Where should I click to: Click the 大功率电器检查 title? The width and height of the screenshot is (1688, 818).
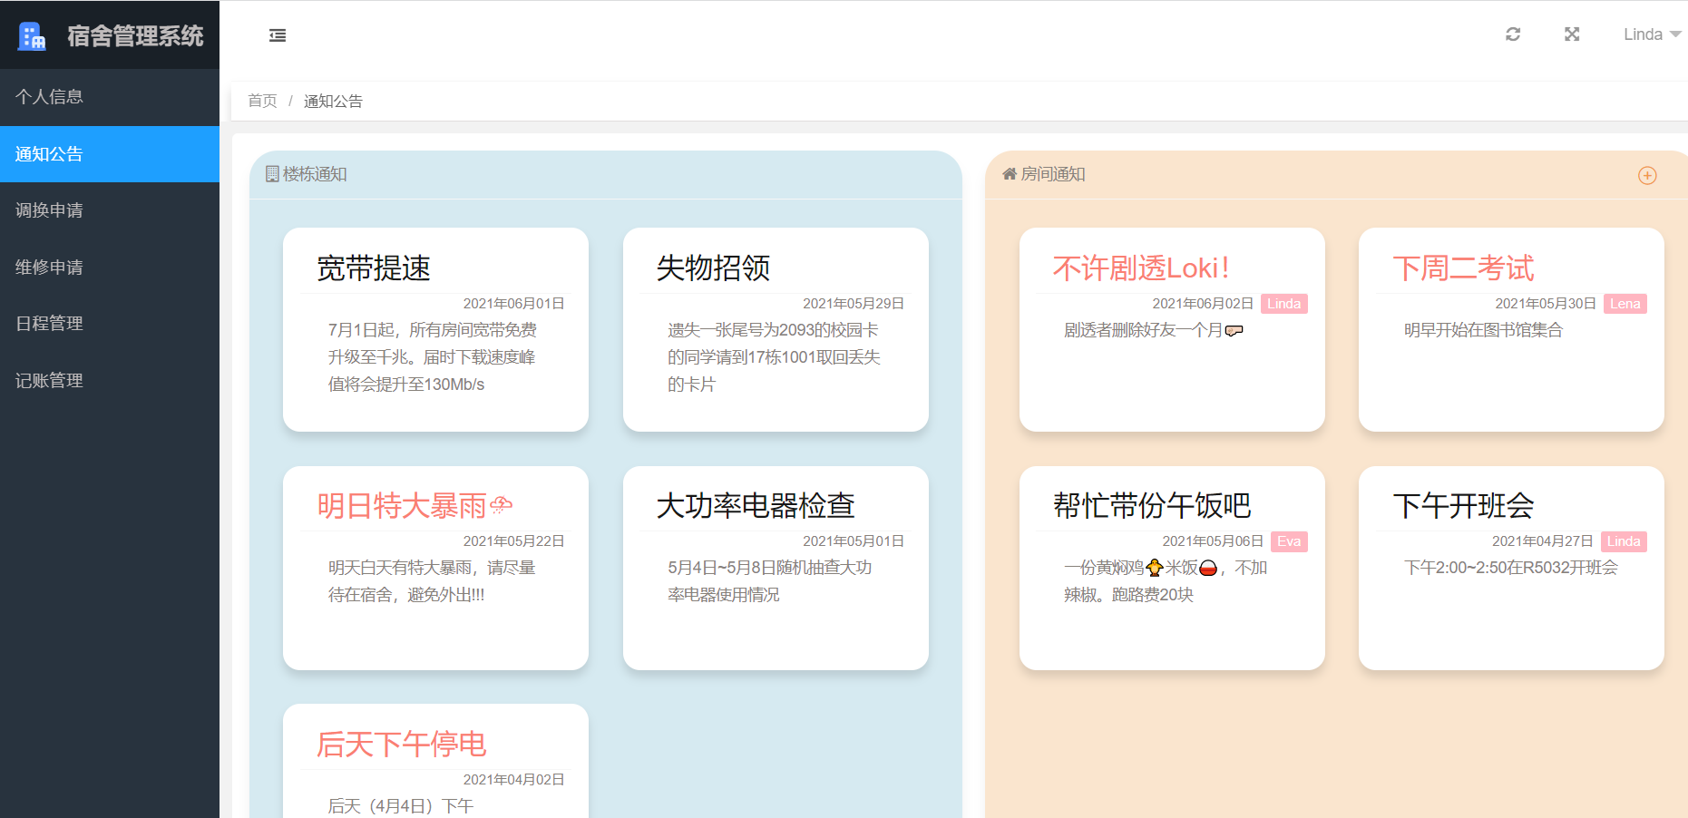pos(756,506)
